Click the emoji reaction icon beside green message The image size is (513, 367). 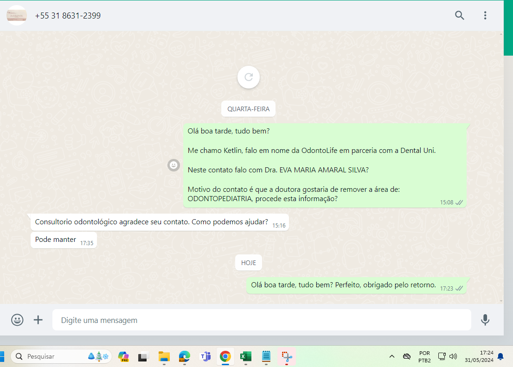click(x=174, y=165)
